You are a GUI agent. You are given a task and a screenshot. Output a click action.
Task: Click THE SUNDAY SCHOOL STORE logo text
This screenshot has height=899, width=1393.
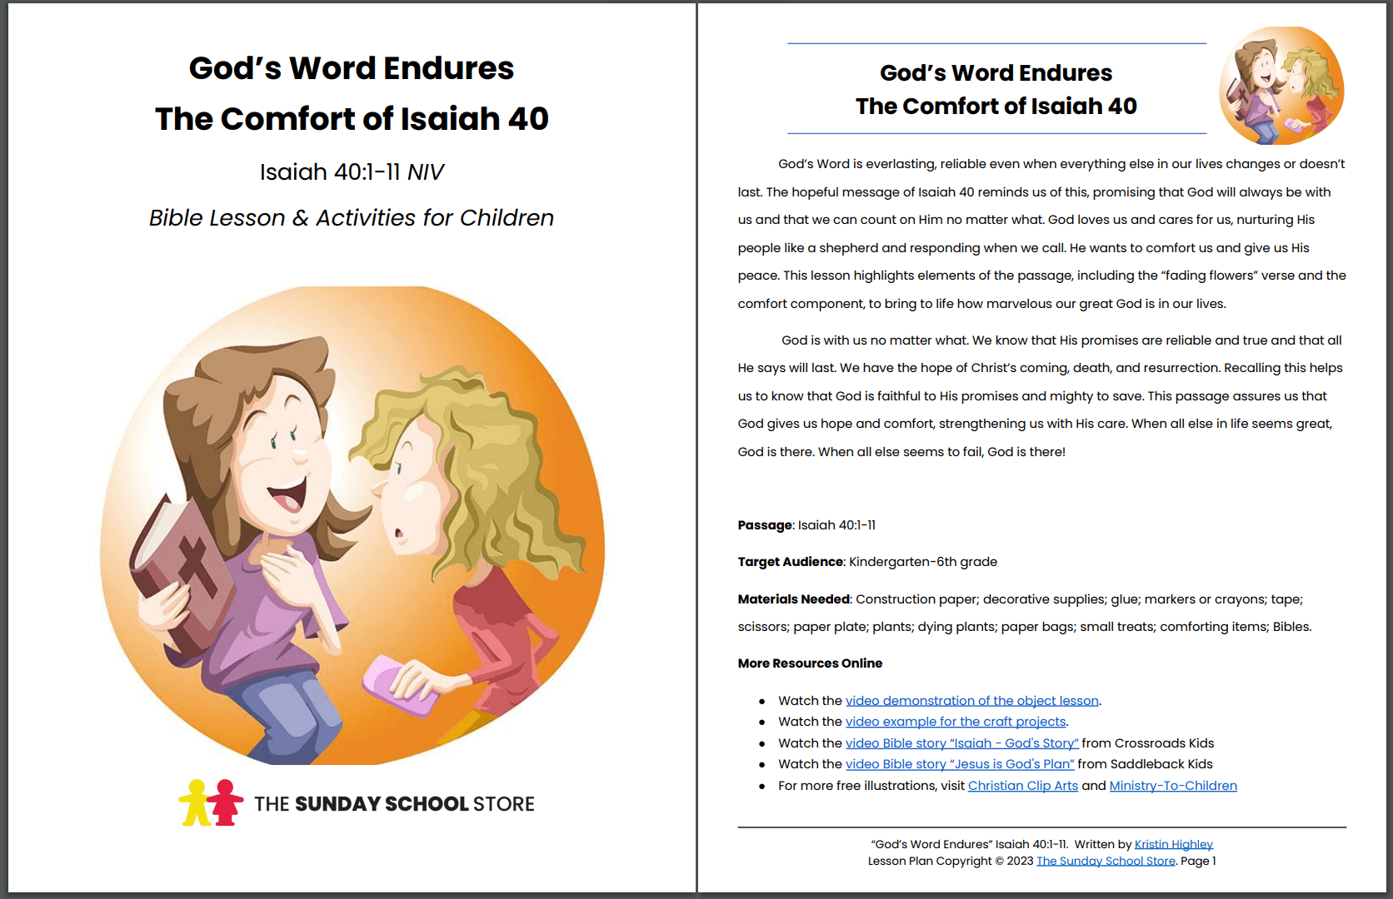point(394,804)
